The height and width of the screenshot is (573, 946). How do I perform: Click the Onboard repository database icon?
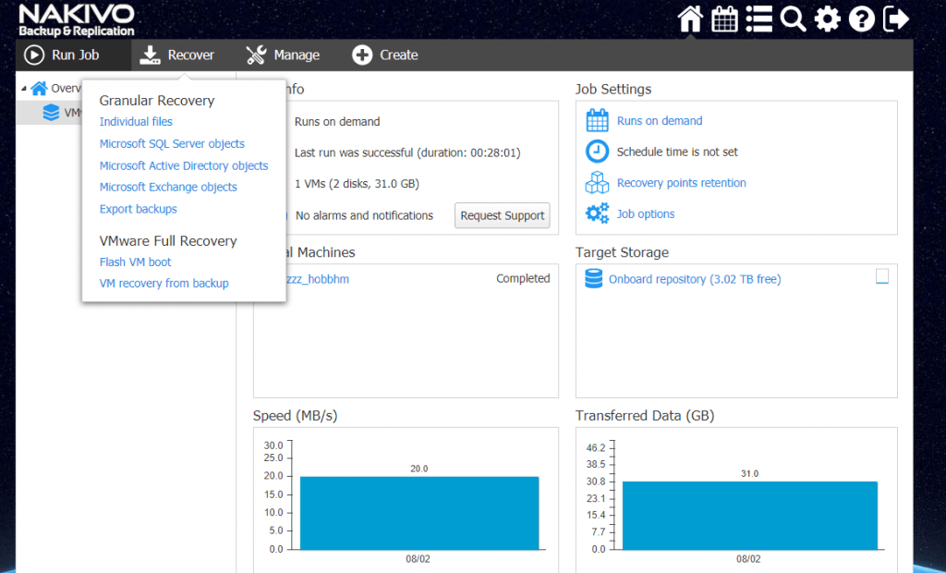pos(594,278)
